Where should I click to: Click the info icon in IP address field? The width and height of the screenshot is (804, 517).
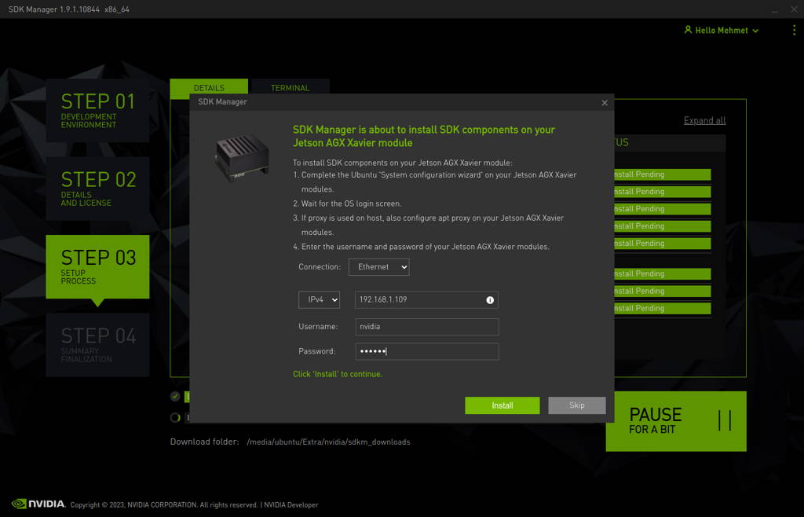[x=490, y=300]
